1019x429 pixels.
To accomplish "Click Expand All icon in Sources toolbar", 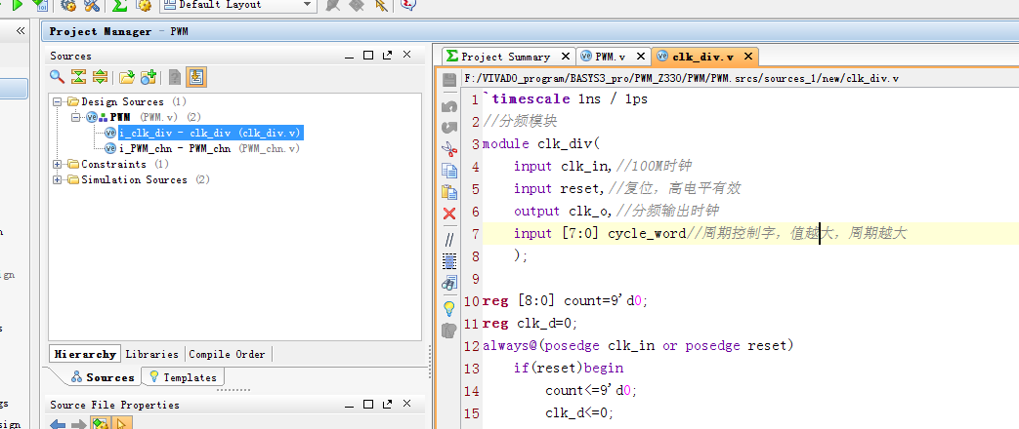I will click(x=100, y=77).
